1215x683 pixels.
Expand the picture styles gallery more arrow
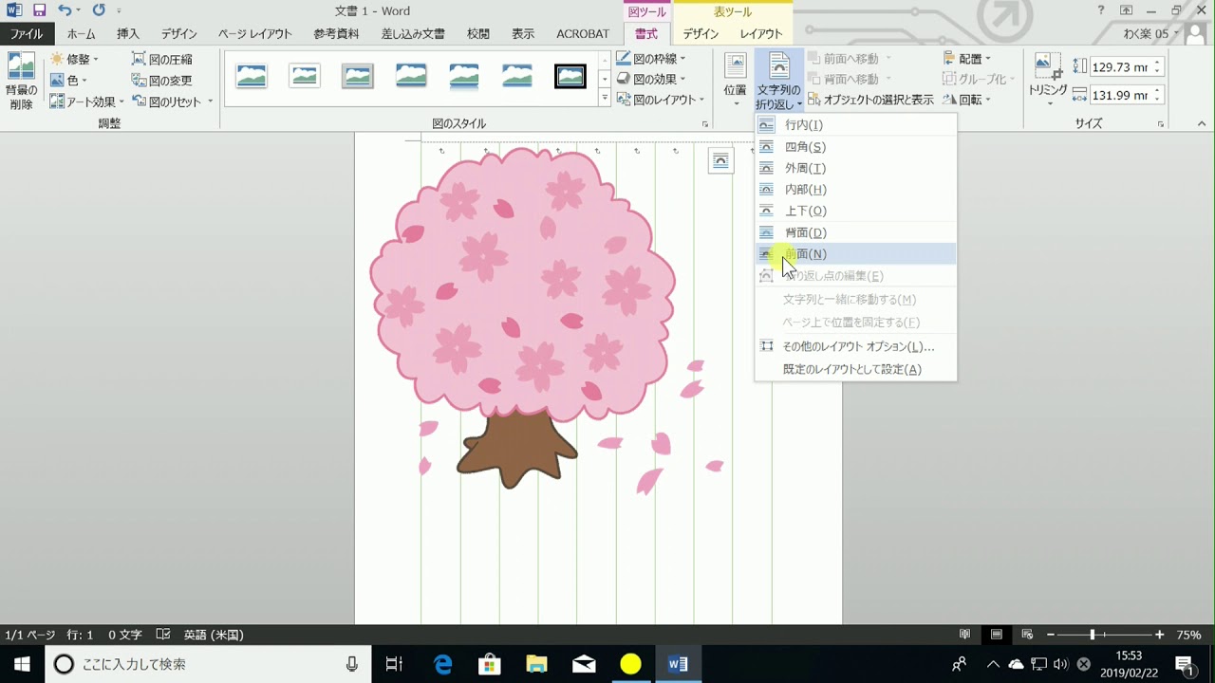pyautogui.click(x=605, y=99)
